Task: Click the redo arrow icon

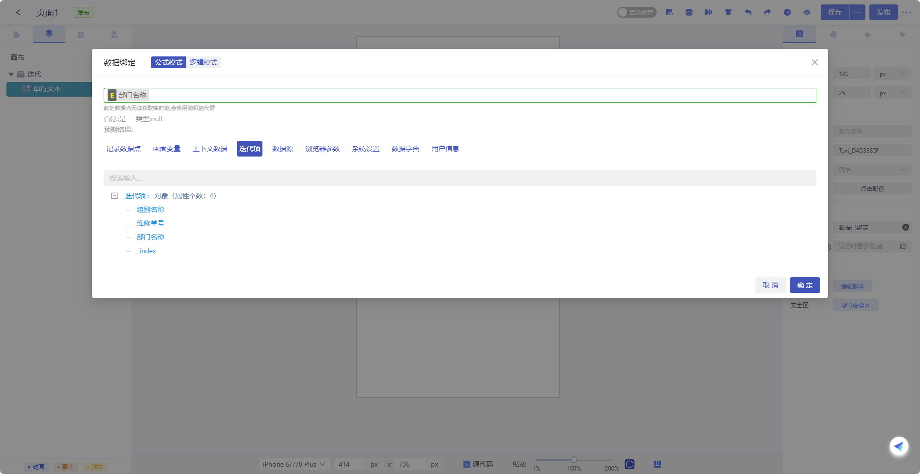Action: pos(768,12)
